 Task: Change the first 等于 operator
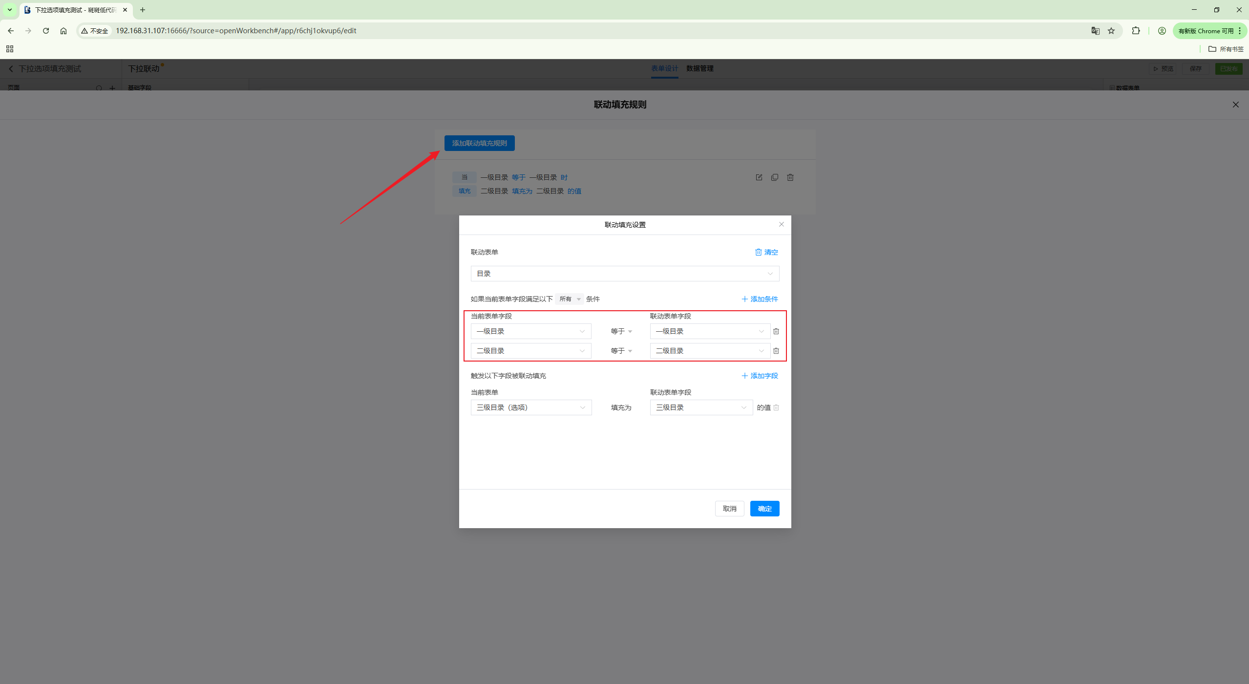tap(621, 331)
